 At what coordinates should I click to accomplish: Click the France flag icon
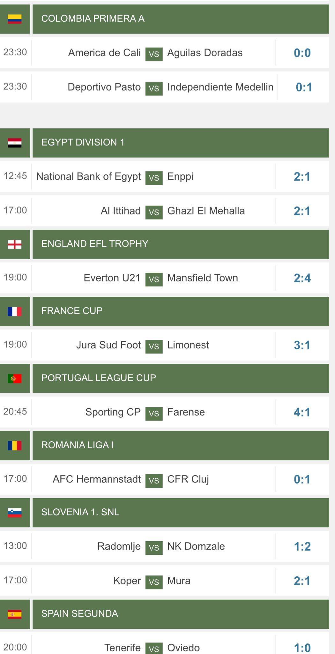tap(15, 311)
